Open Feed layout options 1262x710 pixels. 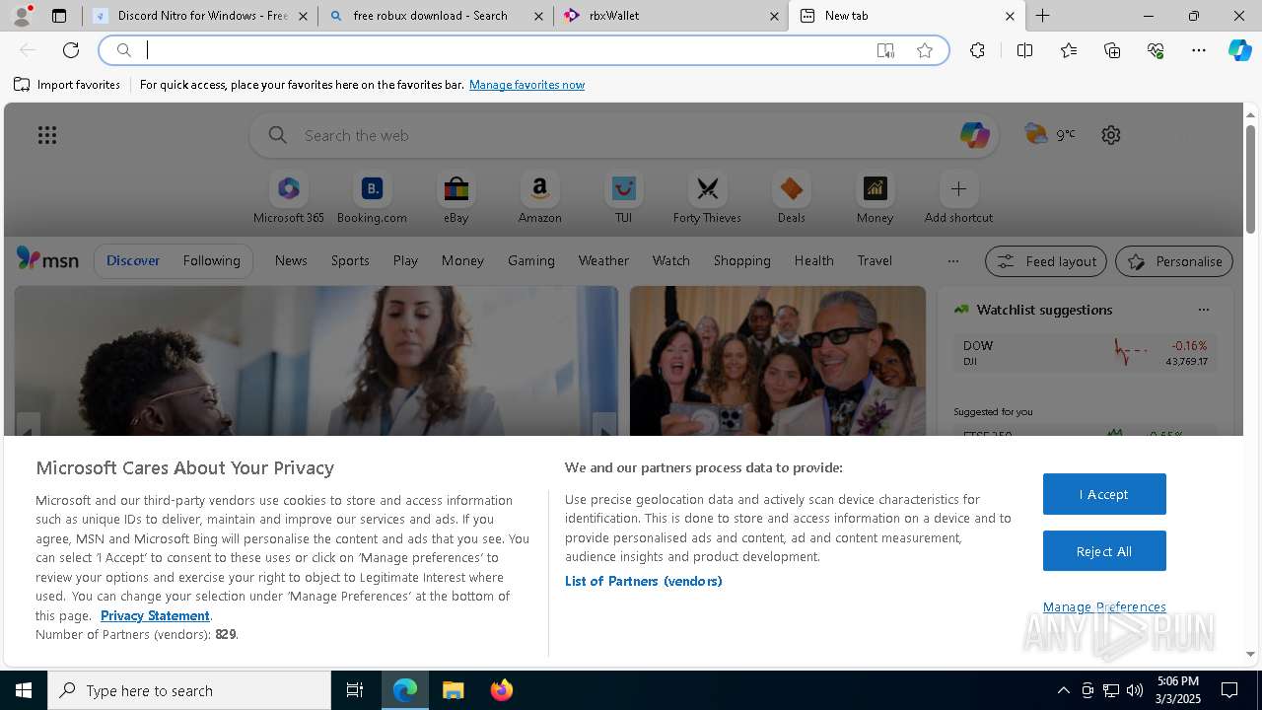click(1046, 261)
